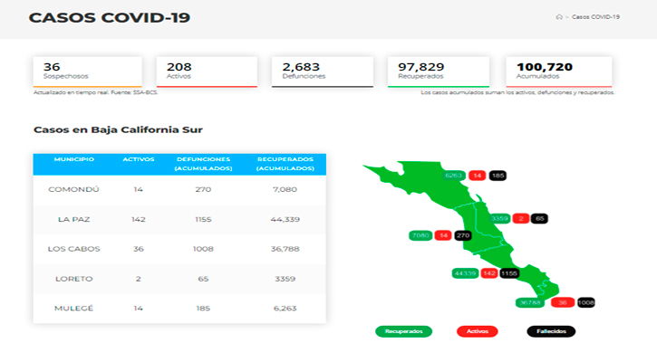This screenshot has width=657, height=362.
Task: Click the home icon in the breadcrumb
Action: (x=559, y=17)
